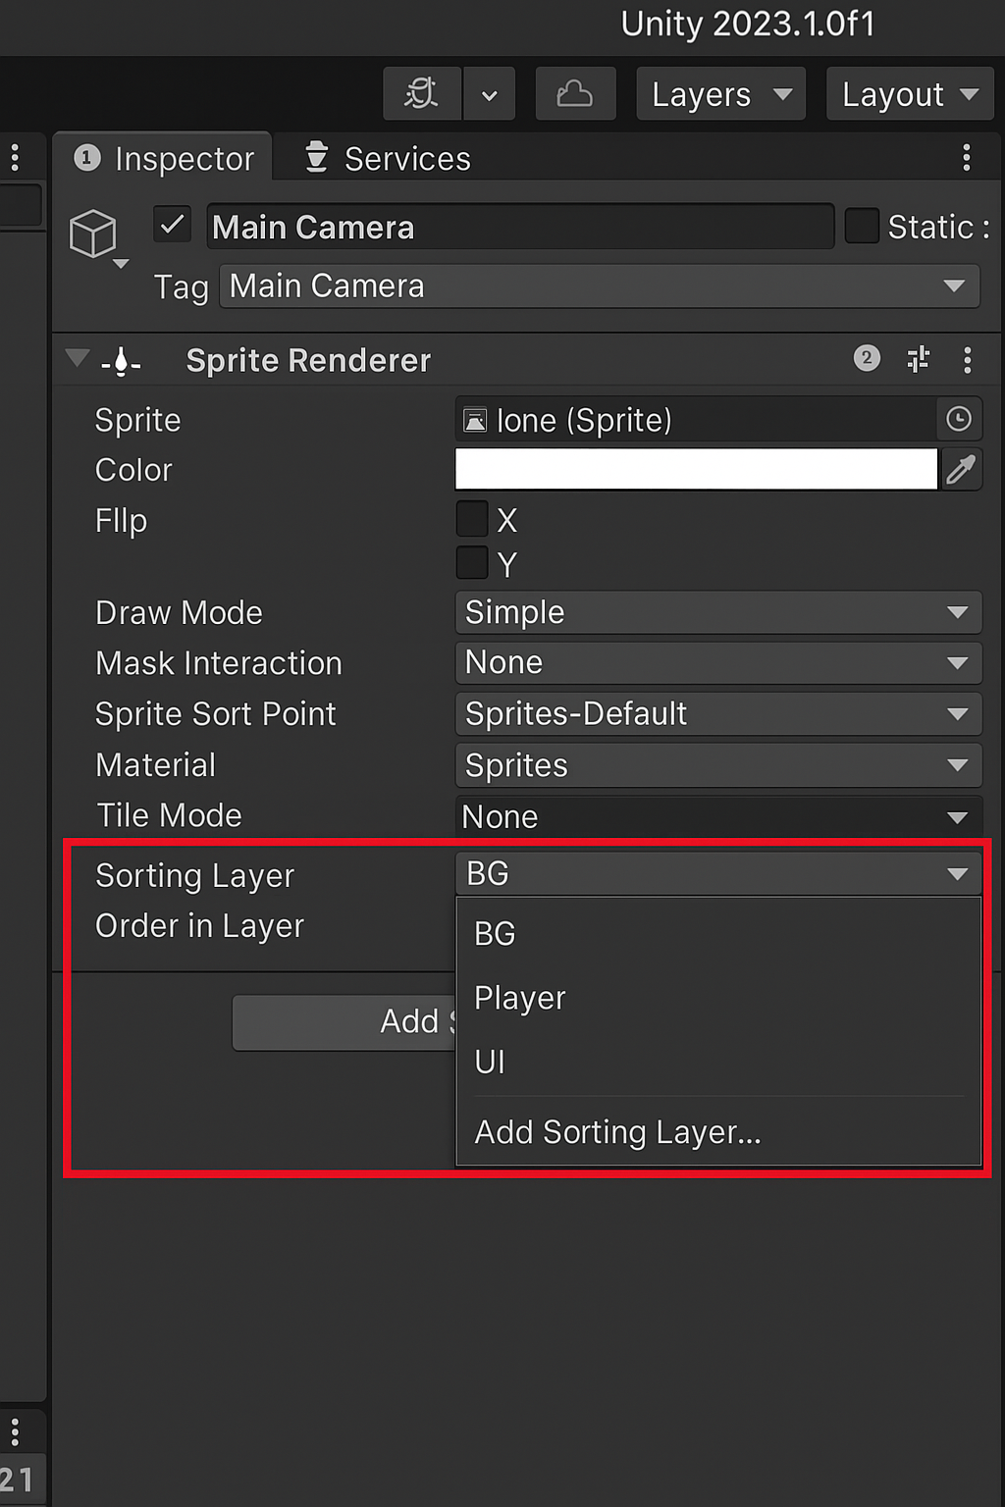Click the white Color swatch

696,469
